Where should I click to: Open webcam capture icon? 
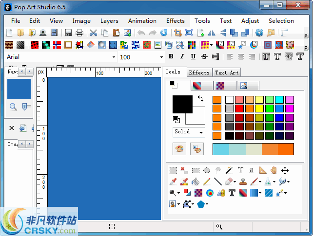coord(43,33)
